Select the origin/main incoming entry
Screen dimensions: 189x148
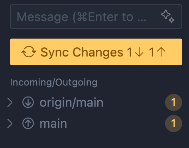click(x=94, y=102)
